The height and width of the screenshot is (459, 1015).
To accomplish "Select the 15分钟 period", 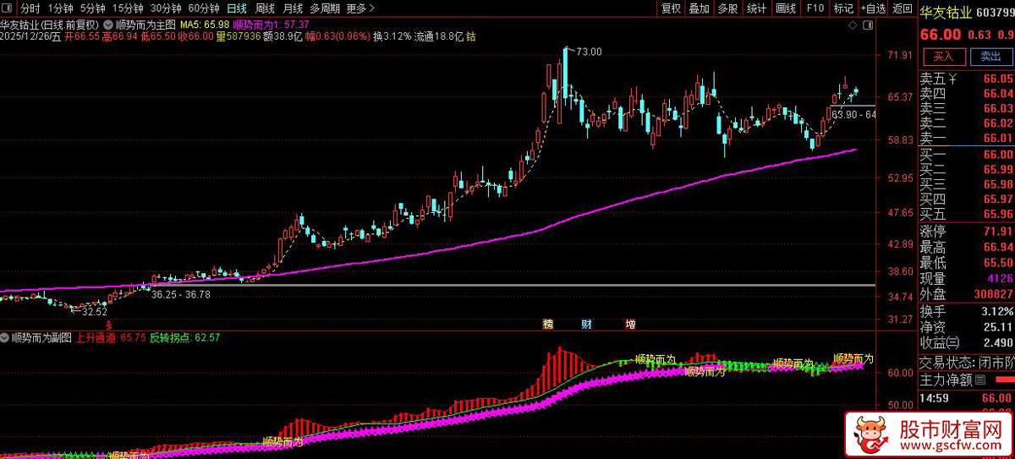I will 128,8.
